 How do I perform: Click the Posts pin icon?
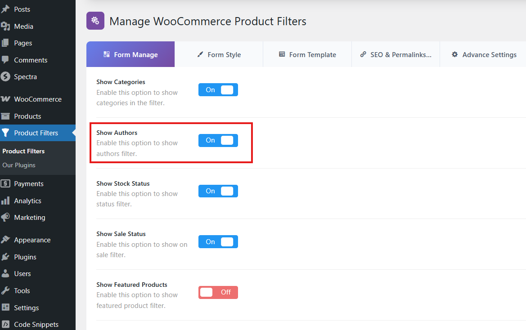tap(5, 9)
